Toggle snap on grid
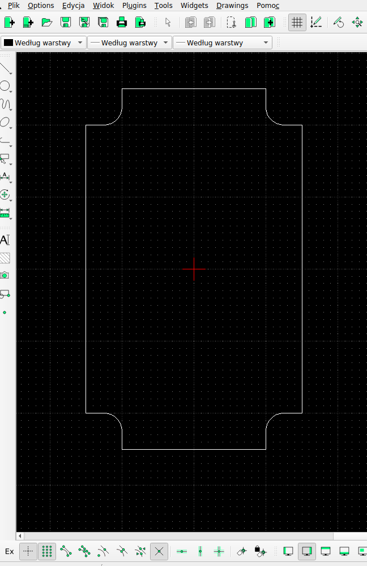Image resolution: width=367 pixels, height=566 pixels. (x=47, y=551)
